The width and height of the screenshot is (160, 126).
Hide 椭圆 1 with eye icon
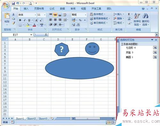155,57
